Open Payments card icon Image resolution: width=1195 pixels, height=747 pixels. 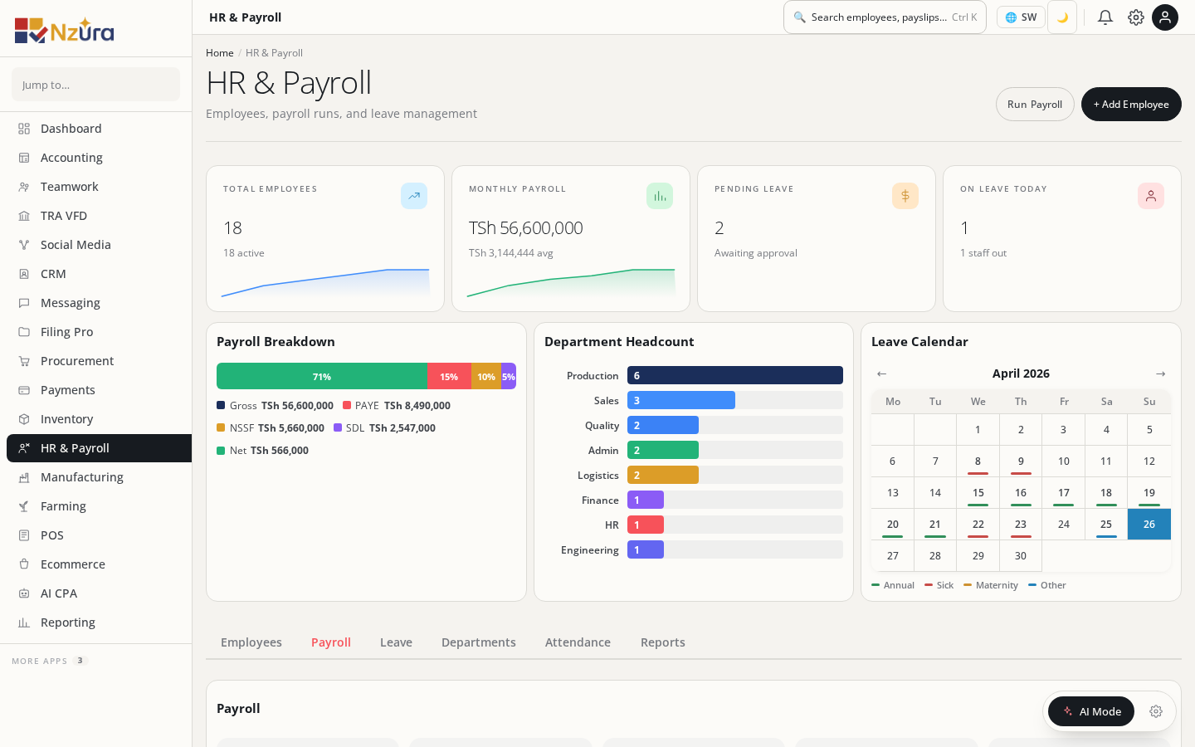pos(24,390)
